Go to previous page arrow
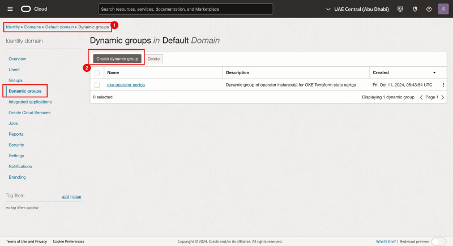The image size is (453, 246). 421,97
